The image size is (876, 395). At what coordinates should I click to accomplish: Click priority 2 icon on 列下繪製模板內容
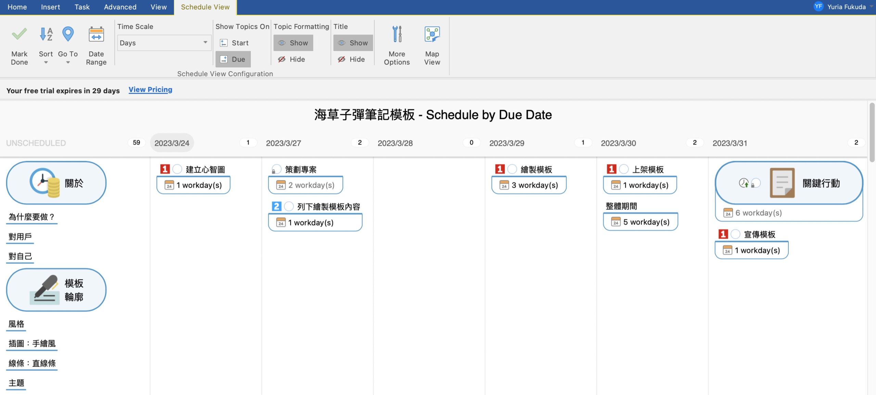point(276,206)
